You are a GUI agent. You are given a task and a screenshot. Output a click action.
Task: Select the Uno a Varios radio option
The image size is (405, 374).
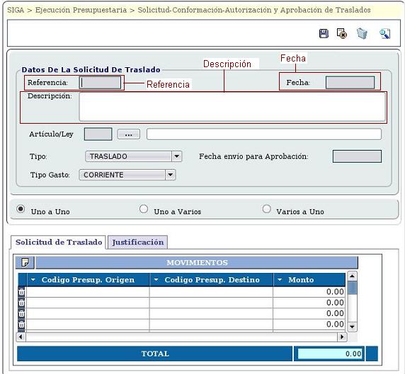click(x=144, y=209)
